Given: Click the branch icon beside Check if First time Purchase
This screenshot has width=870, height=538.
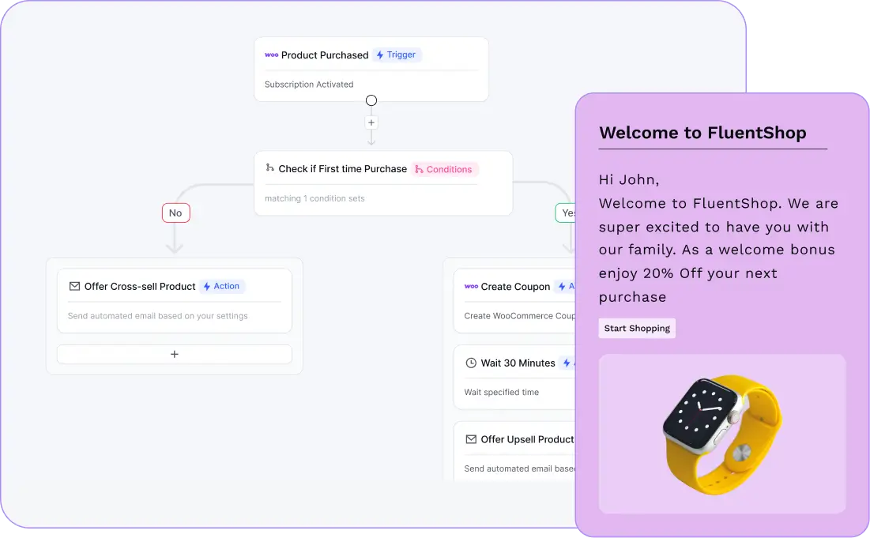Looking at the screenshot, I should point(269,167).
